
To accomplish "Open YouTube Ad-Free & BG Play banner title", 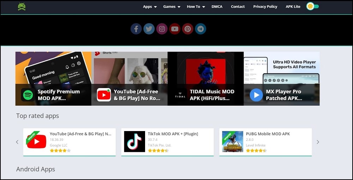I will [137, 95].
